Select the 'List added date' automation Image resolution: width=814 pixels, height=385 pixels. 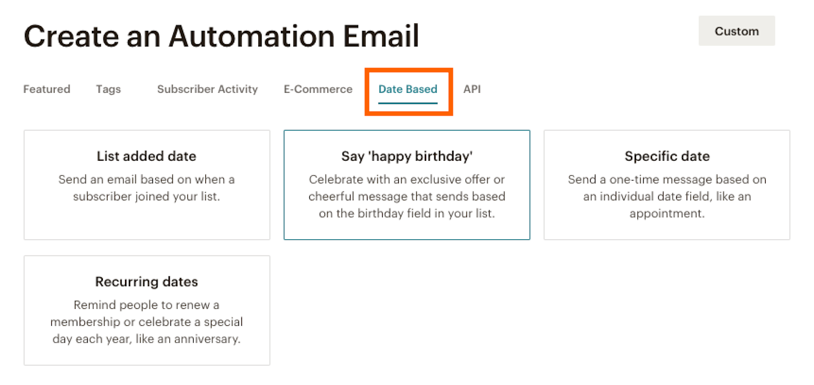[147, 185]
